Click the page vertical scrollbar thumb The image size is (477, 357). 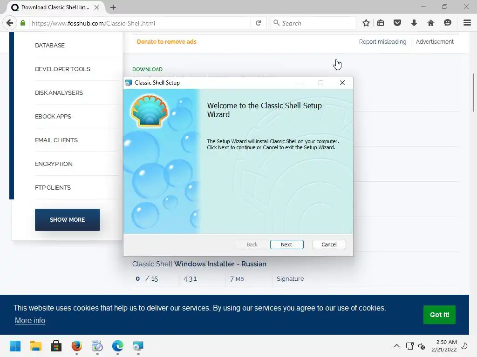pos(473,93)
